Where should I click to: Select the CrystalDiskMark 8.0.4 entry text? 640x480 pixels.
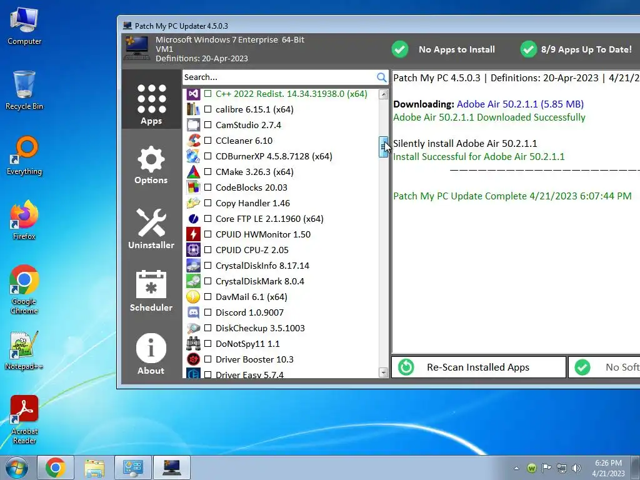tap(259, 281)
